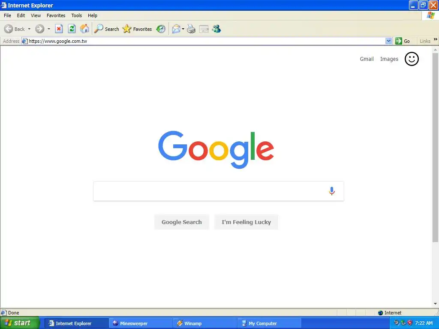
Task: Click the red security shield tray icon
Action: click(x=410, y=323)
